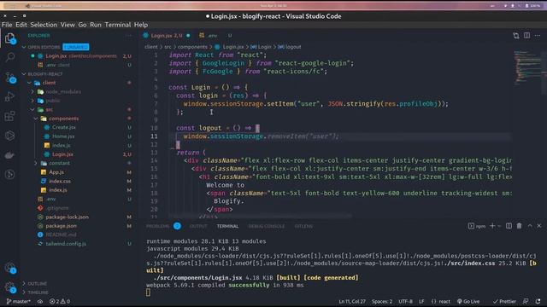The image size is (547, 307).
Task: Open the Terminal menu
Action: pyautogui.click(x=118, y=25)
